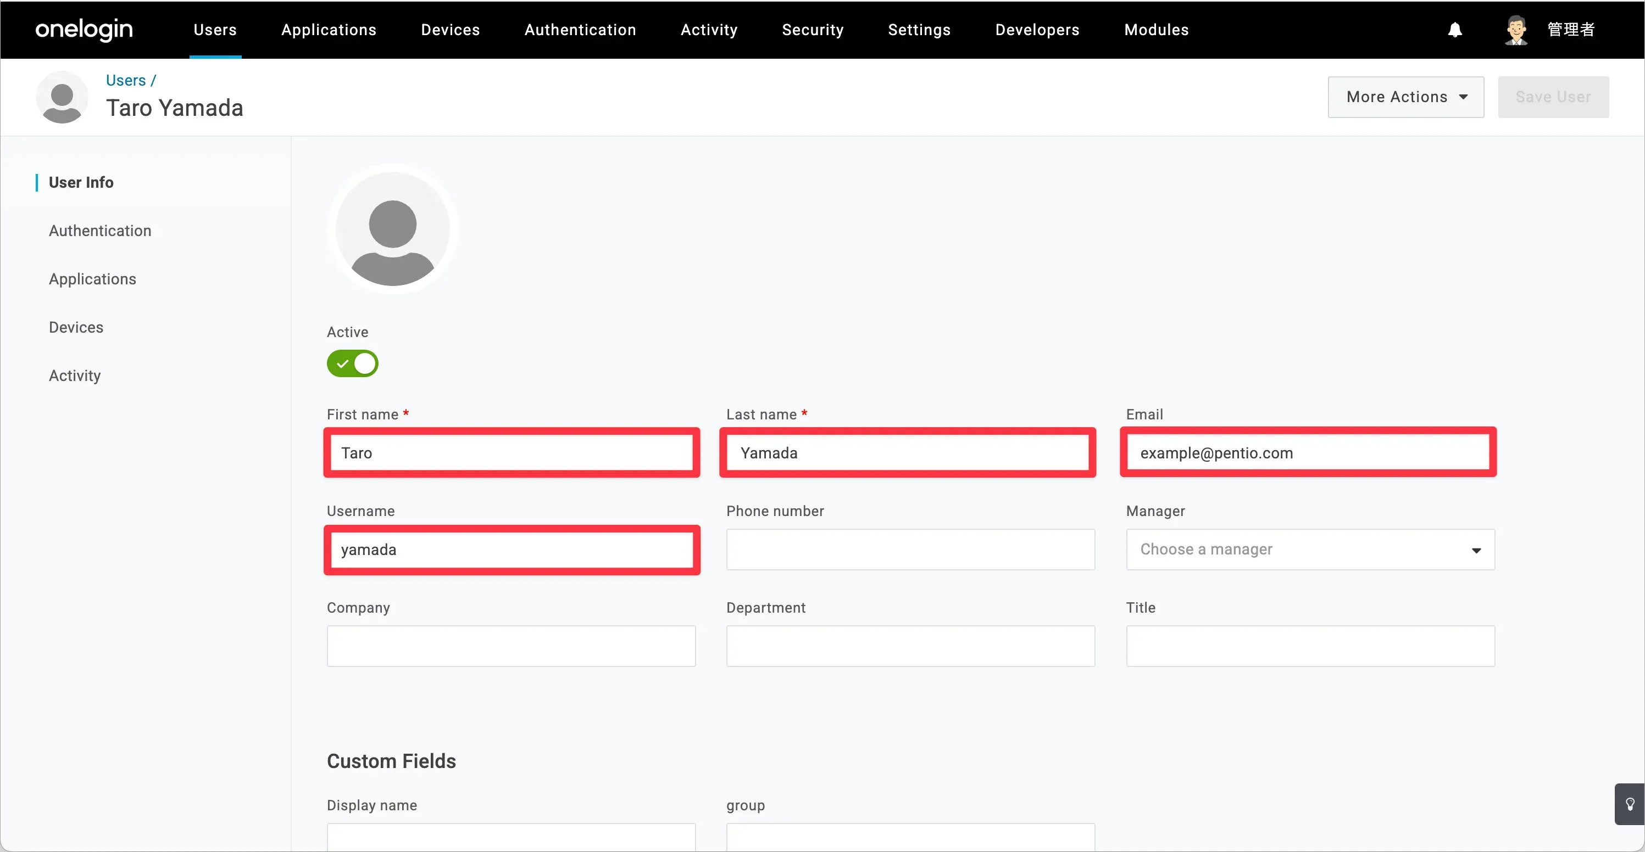Screen dimensions: 1645x852
Task: Open the More Actions dropdown
Action: [1405, 97]
